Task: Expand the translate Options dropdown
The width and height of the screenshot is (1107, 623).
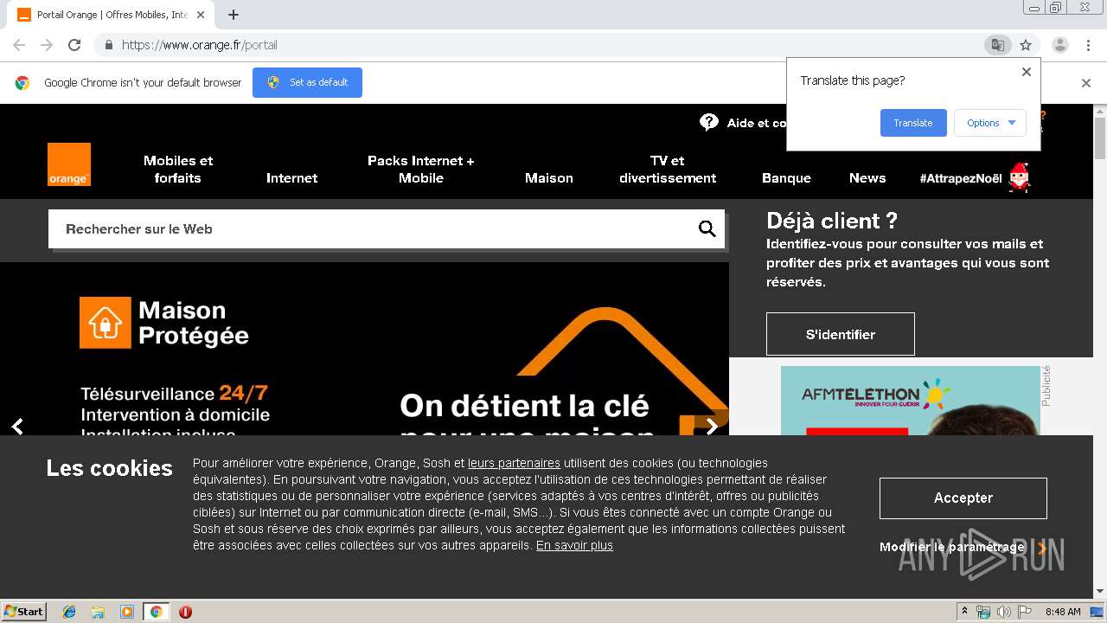Action: 990,123
